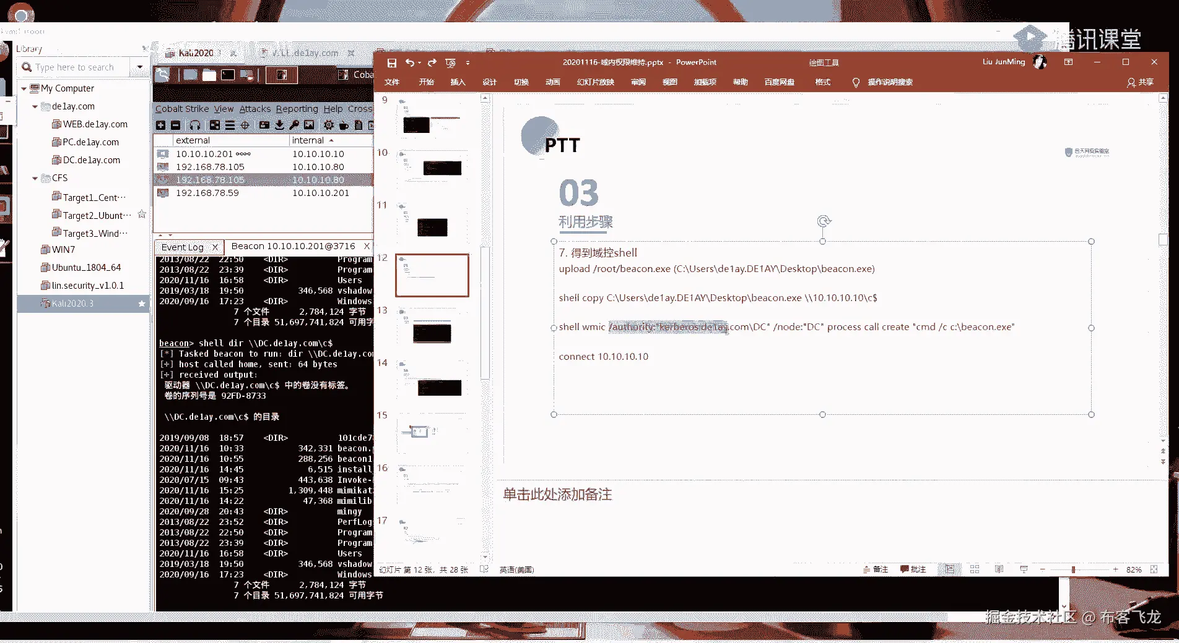Image resolution: width=1179 pixels, height=643 pixels.
Task: Start the slideshow from status bar
Action: point(1024,569)
